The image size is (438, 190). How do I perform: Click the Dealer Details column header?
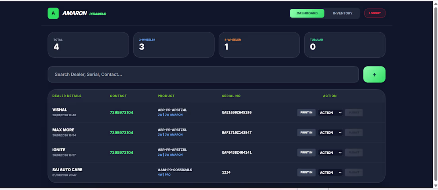click(67, 96)
